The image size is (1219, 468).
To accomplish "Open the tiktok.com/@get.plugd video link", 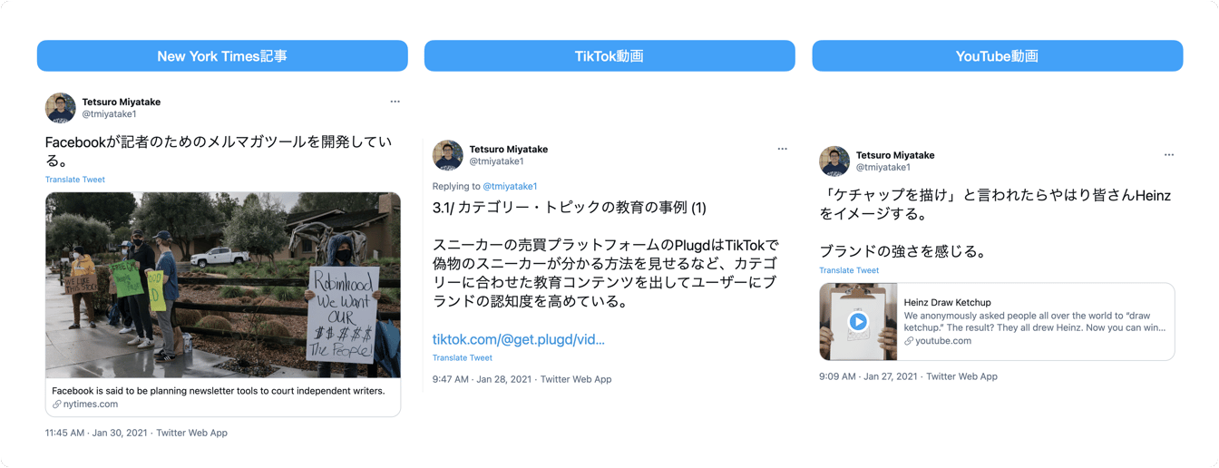I will tap(518, 339).
